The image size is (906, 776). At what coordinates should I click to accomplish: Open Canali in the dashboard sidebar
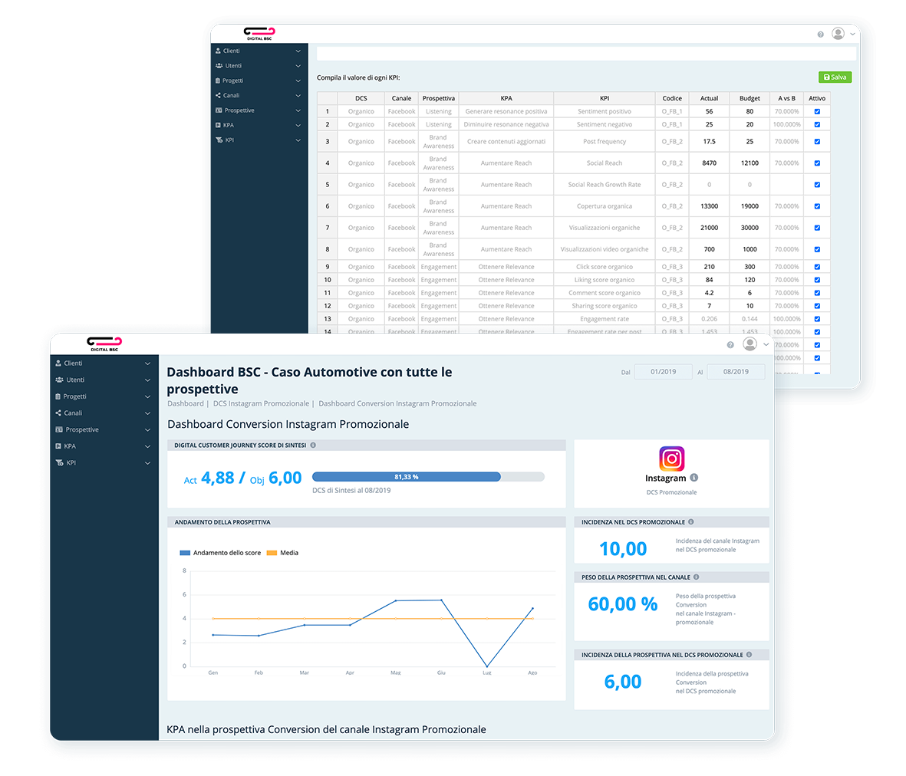click(x=103, y=413)
